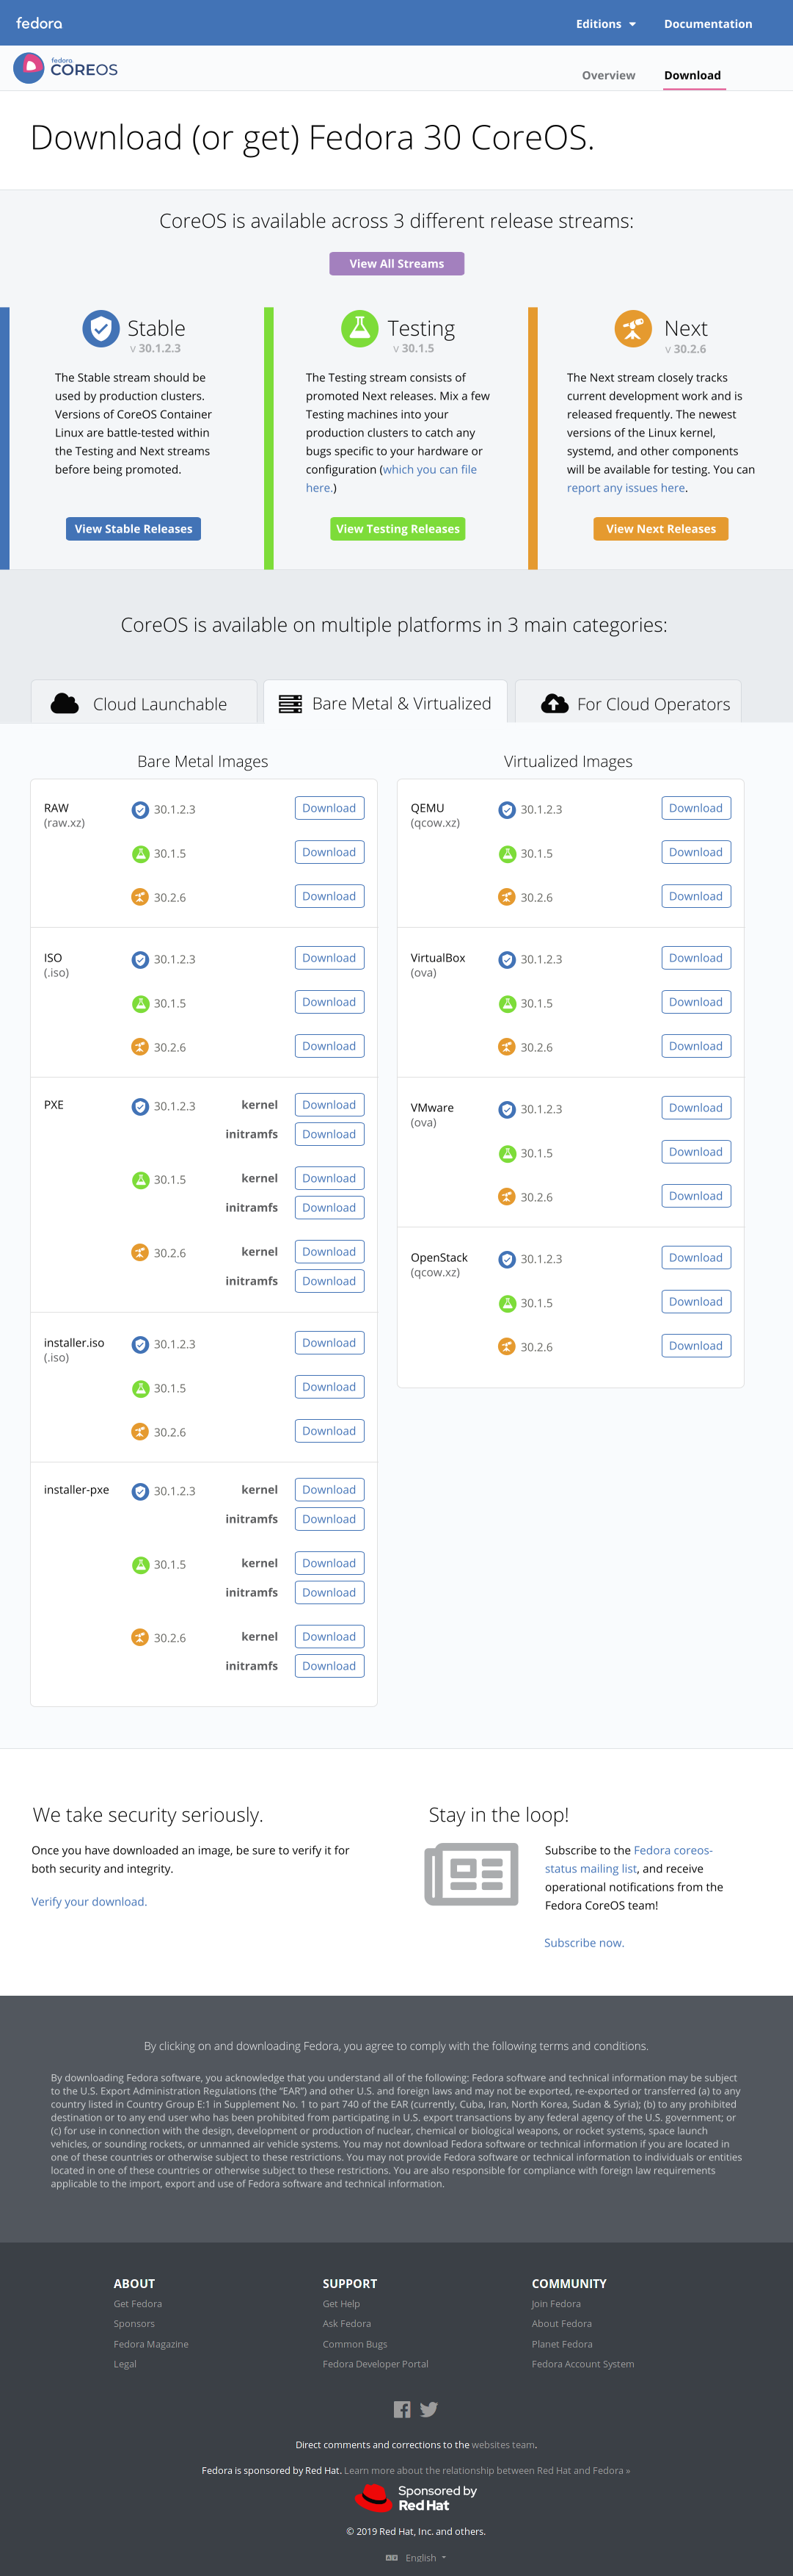This screenshot has height=2576, width=793.
Task: Click next telescope icon in PXE row
Action: (x=140, y=1253)
